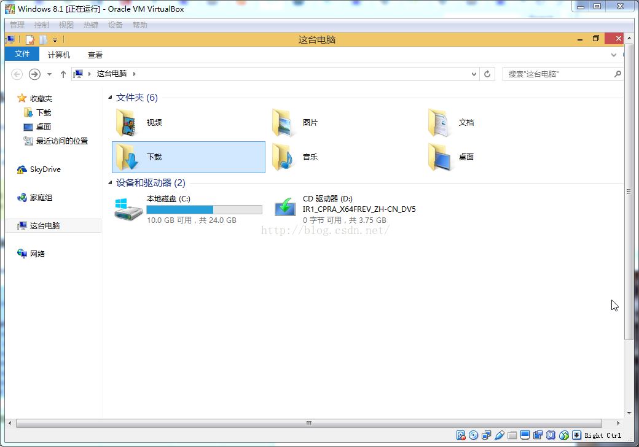Collapse the 文件夹 (6) group
This screenshot has height=447, width=639.
click(x=110, y=97)
